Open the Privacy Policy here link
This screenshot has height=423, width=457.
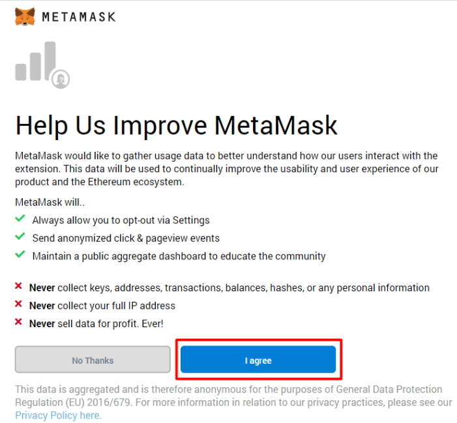tap(57, 415)
